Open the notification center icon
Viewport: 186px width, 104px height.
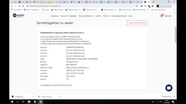point(173,102)
